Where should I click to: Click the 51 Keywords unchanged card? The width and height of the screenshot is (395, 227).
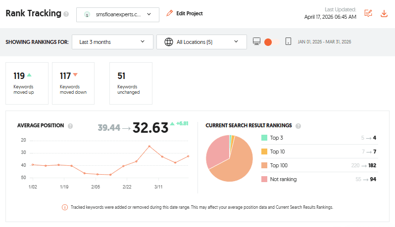click(131, 83)
